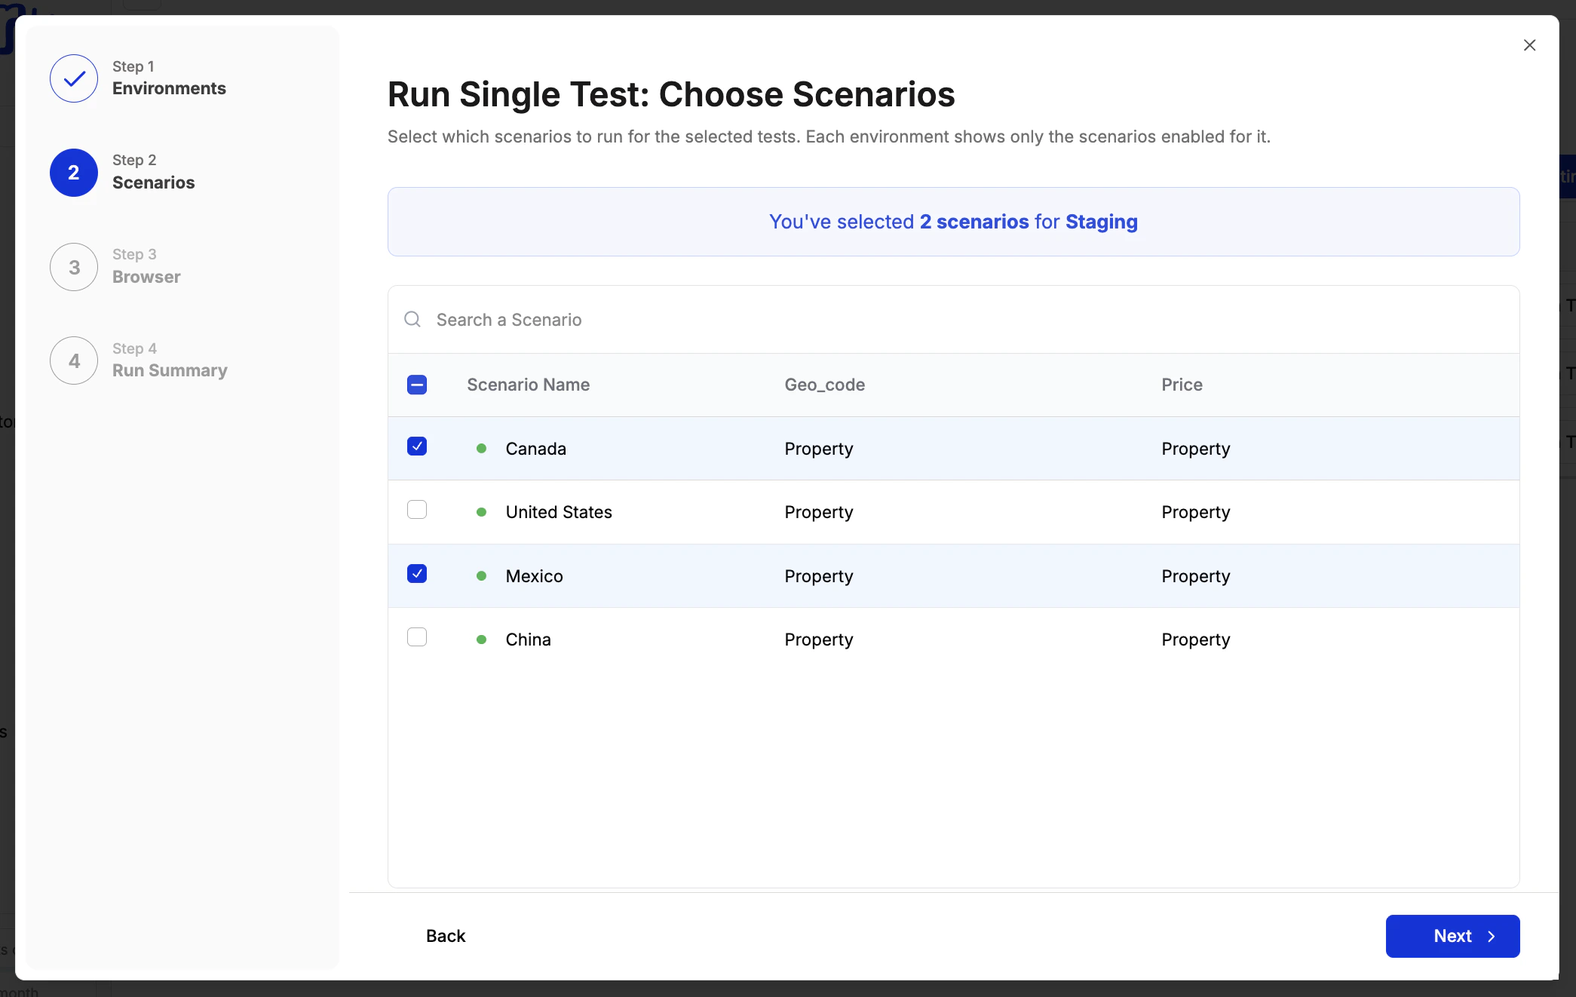Enable the United States scenario checkbox
1576x997 pixels.
click(x=417, y=510)
